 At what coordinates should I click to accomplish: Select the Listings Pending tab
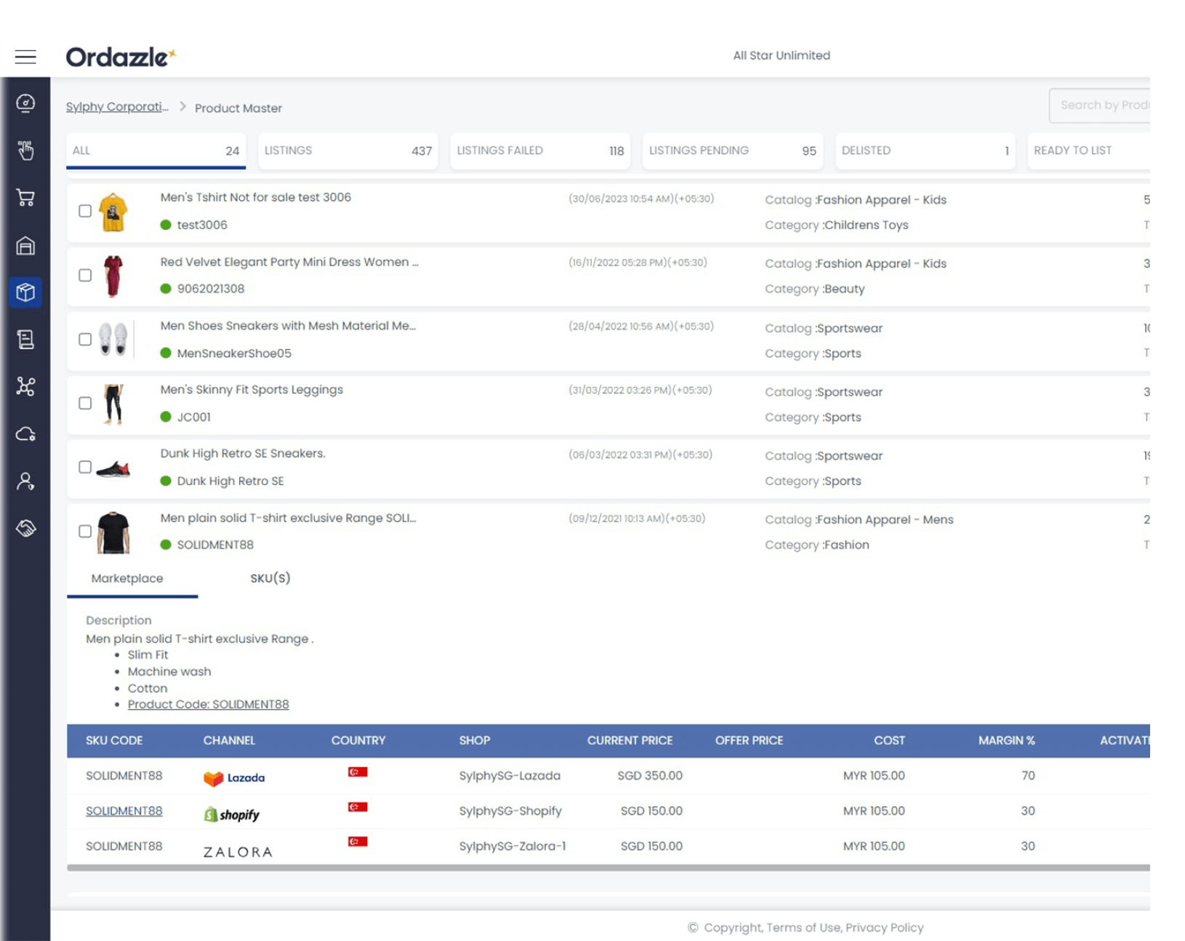coord(732,151)
